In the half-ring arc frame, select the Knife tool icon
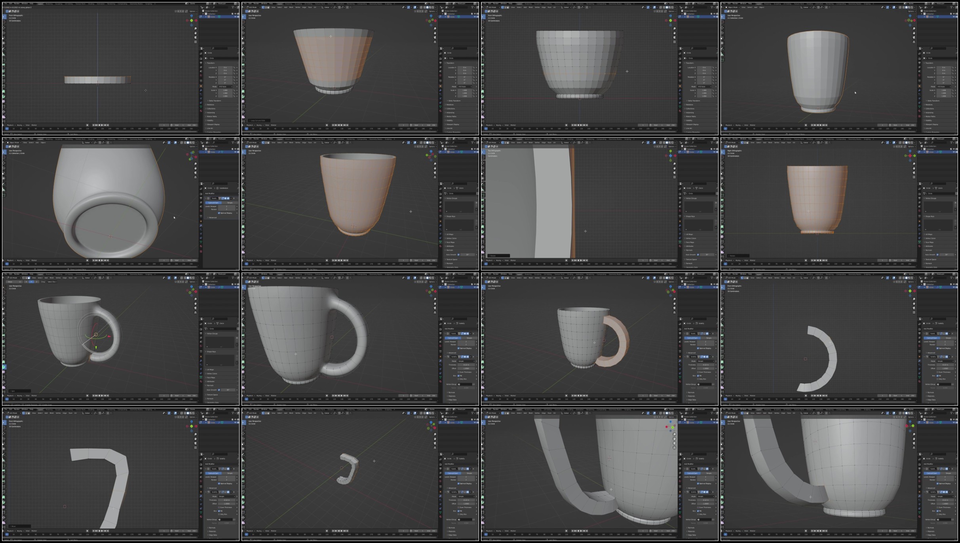 tap(722, 357)
